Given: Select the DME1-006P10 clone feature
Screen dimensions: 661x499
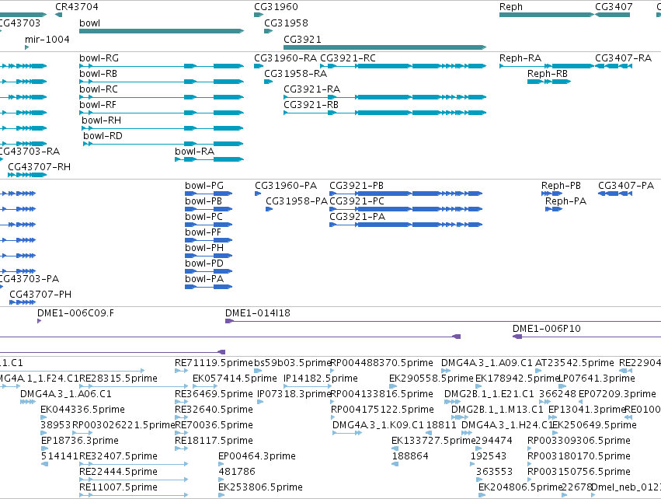Looking at the screenshot, I should [586, 337].
